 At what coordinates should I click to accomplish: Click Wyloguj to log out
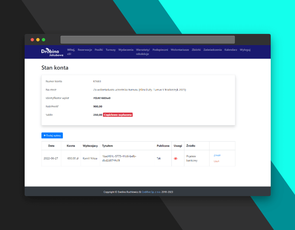click(x=245, y=50)
